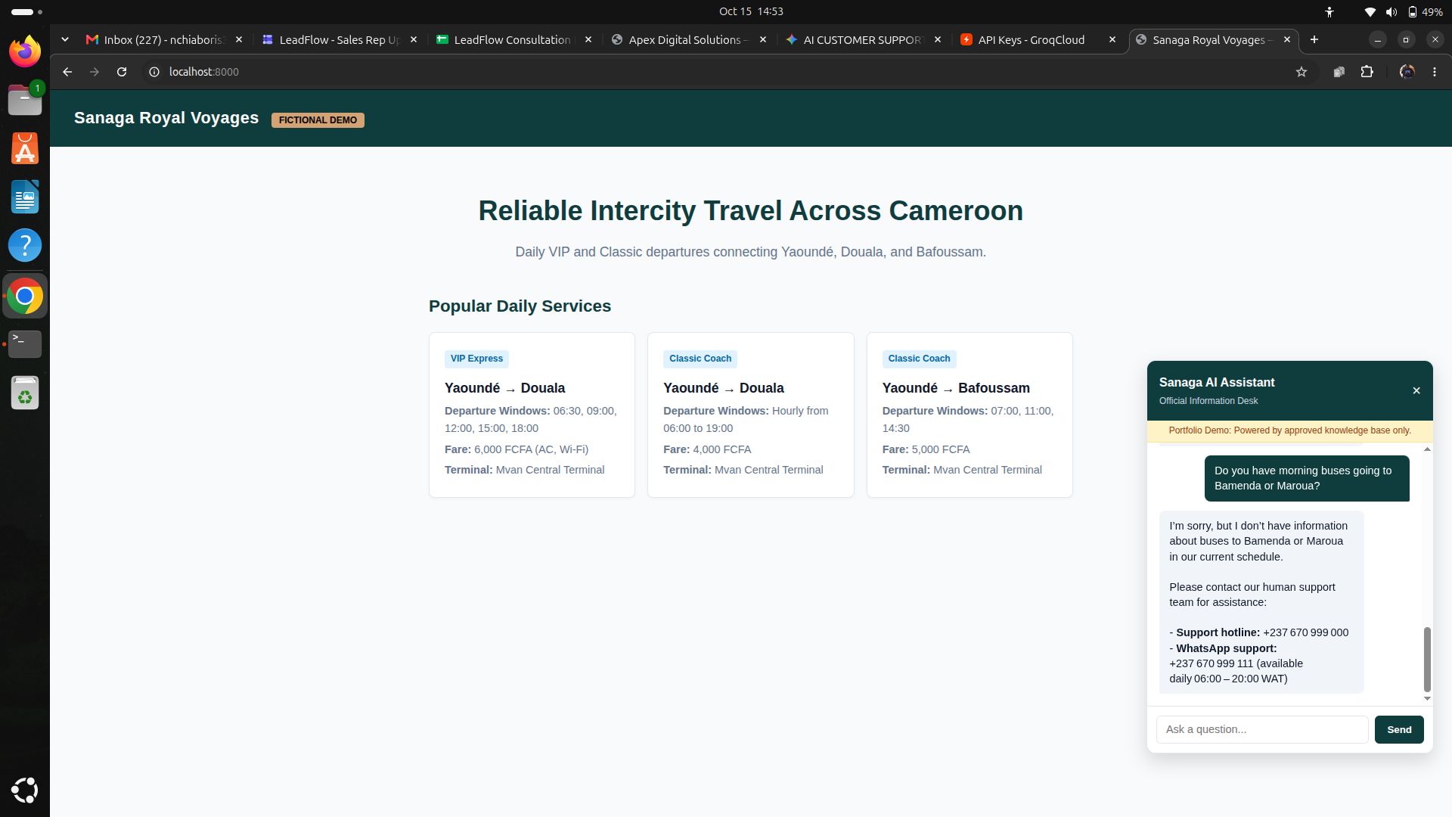Open Chrome's three-dot menu
Image resolution: width=1452 pixels, height=817 pixels.
(1435, 72)
